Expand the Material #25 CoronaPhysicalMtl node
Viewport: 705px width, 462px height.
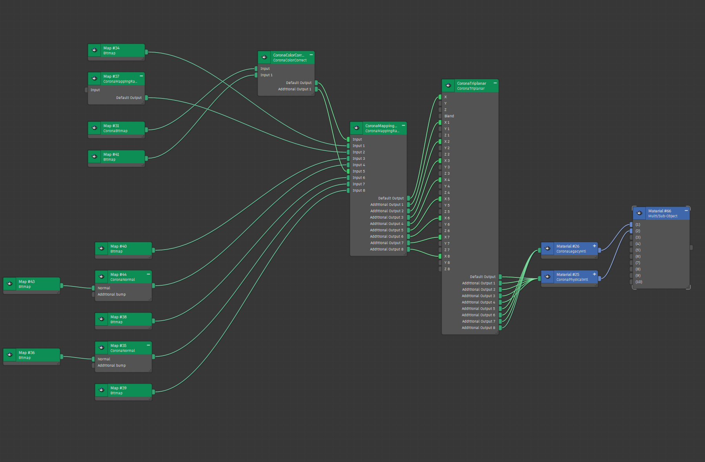[594, 274]
